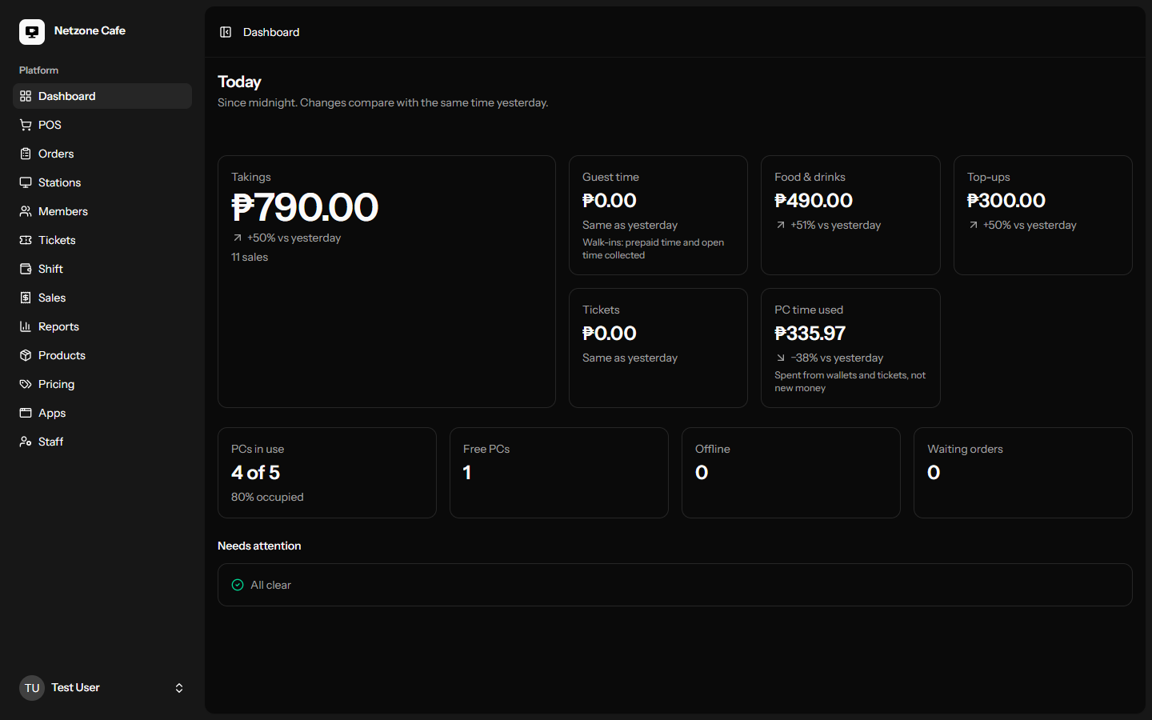Click the "Offline" label
The image size is (1152, 720).
pos(713,449)
